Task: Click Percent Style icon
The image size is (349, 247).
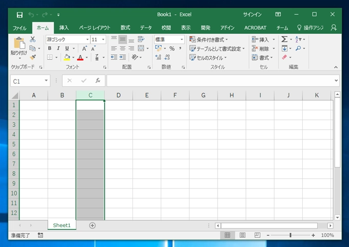Action: click(172, 48)
